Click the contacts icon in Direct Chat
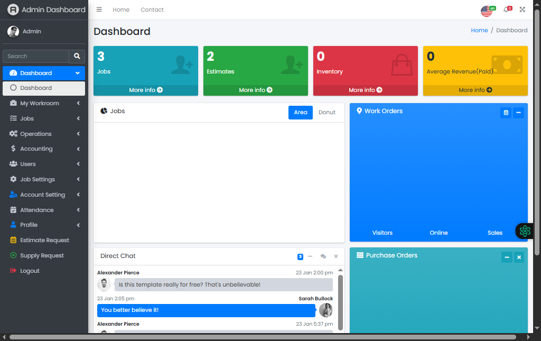This screenshot has width=541, height=341. 323,256
